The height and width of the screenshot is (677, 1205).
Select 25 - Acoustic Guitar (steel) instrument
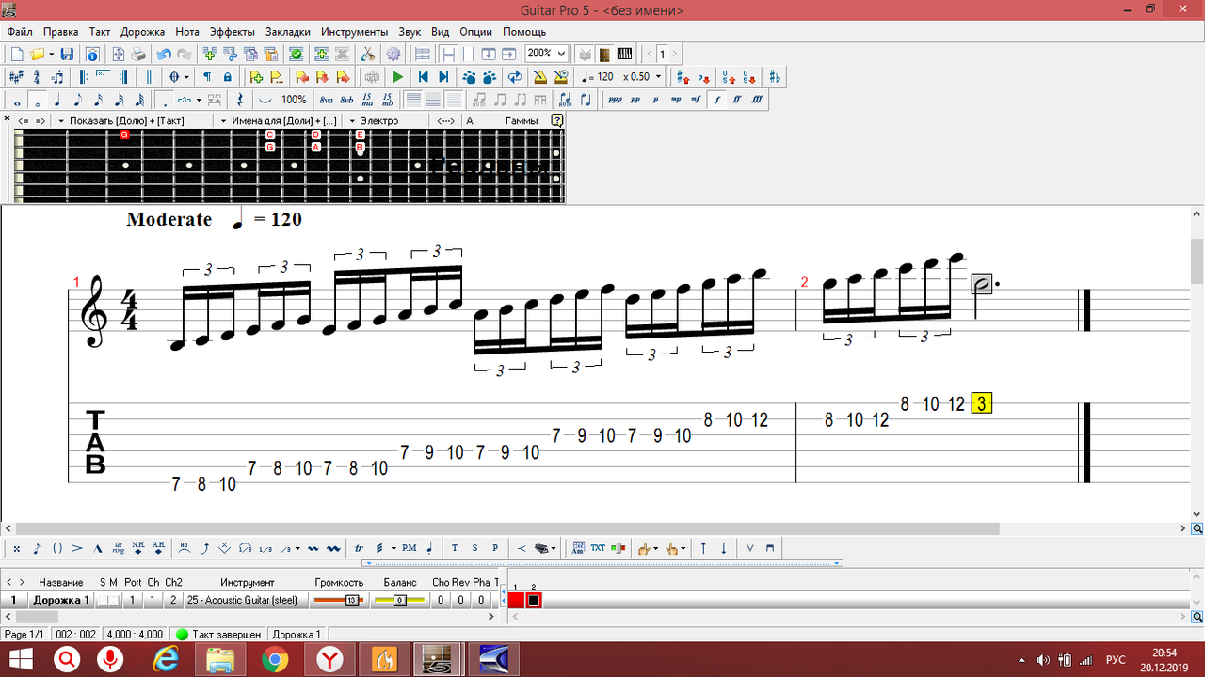(242, 600)
